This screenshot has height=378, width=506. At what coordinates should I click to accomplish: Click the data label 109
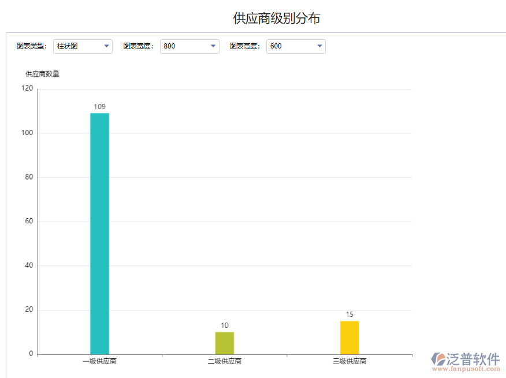[x=99, y=106]
